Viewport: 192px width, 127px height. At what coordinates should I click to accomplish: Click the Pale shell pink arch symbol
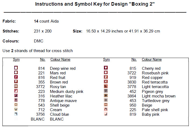coord(106,110)
